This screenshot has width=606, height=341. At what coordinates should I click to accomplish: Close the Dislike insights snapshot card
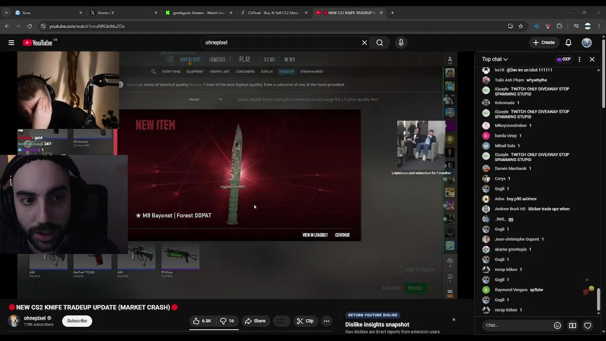coord(454,320)
